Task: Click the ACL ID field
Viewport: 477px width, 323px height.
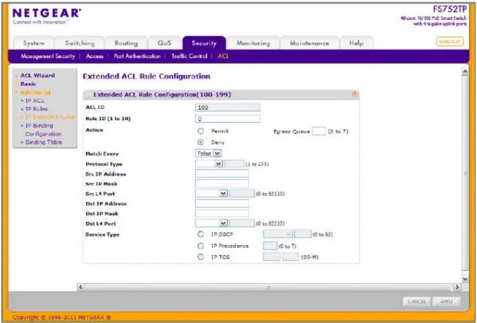Action: coord(227,107)
